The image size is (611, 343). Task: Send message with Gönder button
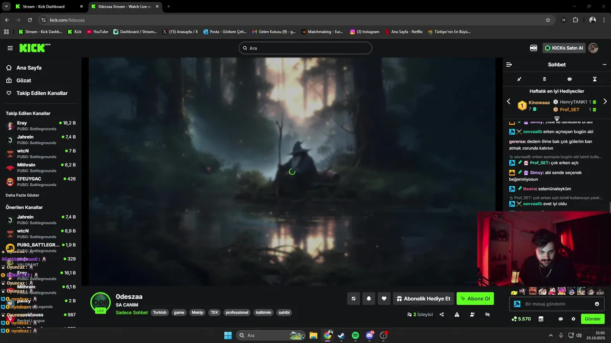[592, 319]
